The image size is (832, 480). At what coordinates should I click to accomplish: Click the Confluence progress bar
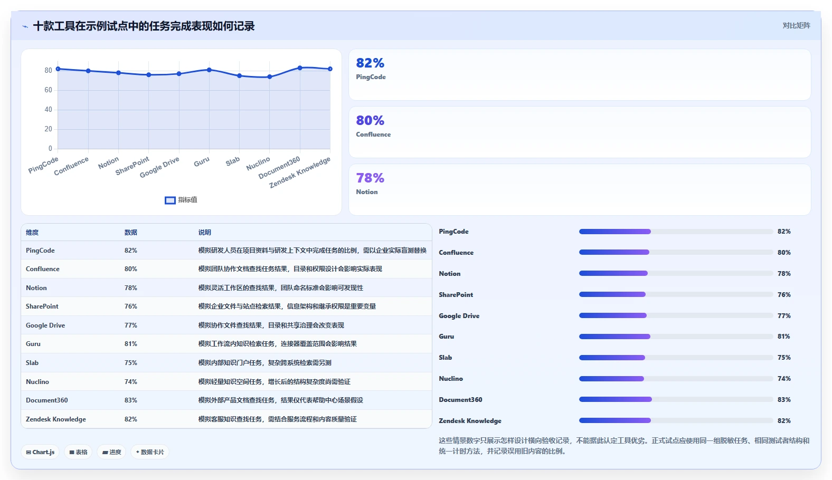pos(676,252)
